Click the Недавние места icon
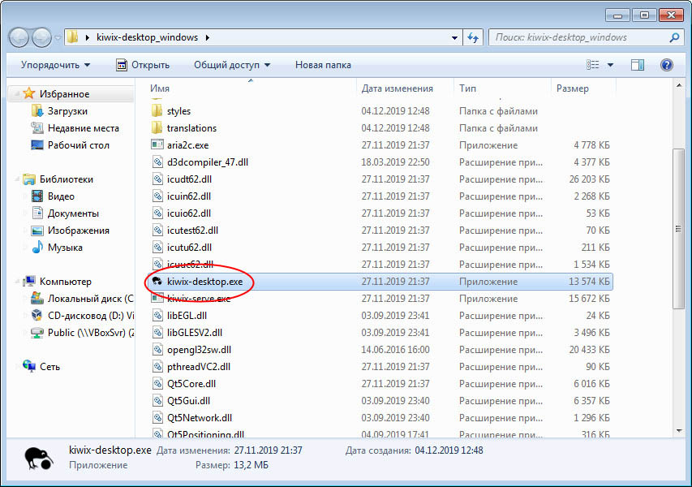 37,127
